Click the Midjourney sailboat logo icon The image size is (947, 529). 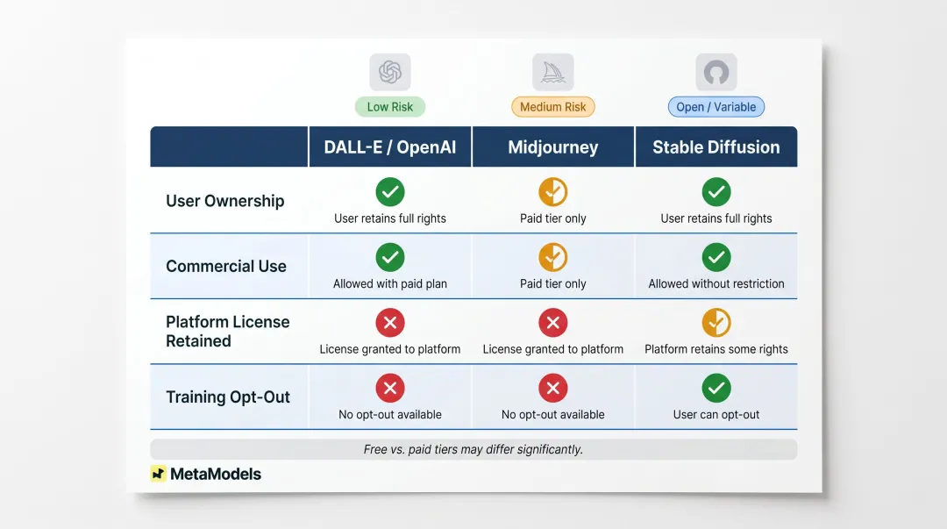pyautogui.click(x=552, y=72)
